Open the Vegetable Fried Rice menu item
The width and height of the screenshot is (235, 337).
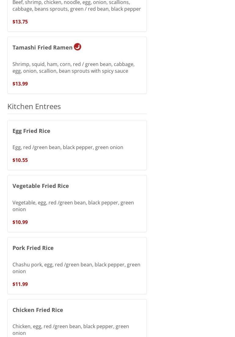click(41, 186)
